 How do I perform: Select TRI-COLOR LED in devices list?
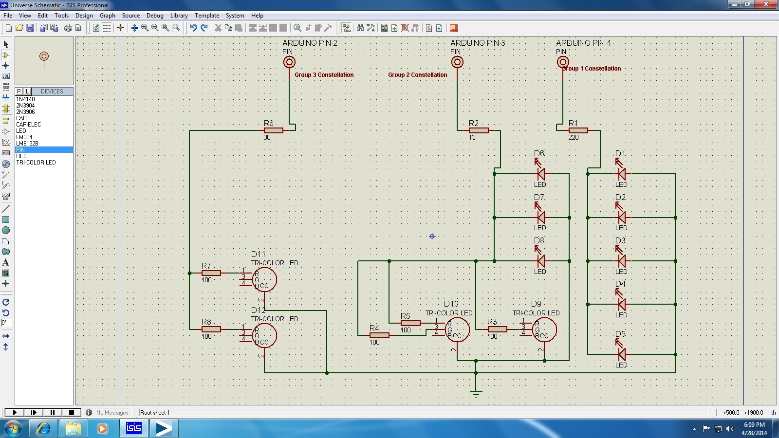pos(36,163)
